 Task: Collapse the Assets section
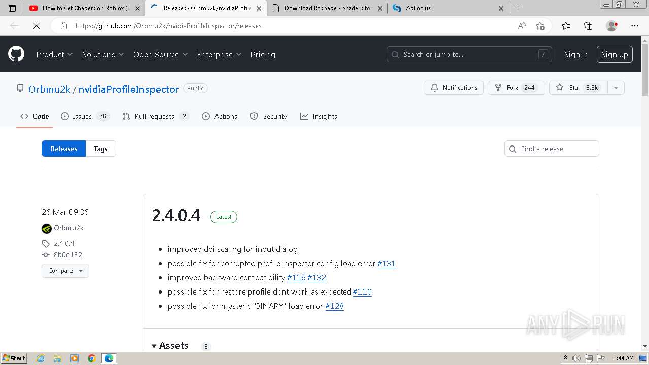pyautogui.click(x=170, y=345)
